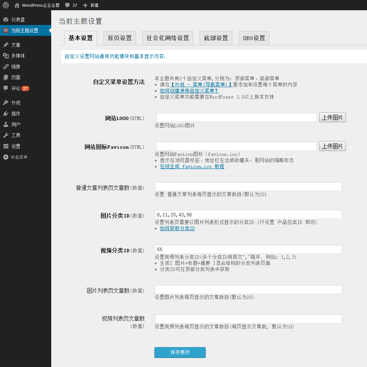The width and height of the screenshot is (367, 367).
Task: Click the 图片分类ID field with 6,11,25,43,56
Action: click(x=248, y=214)
